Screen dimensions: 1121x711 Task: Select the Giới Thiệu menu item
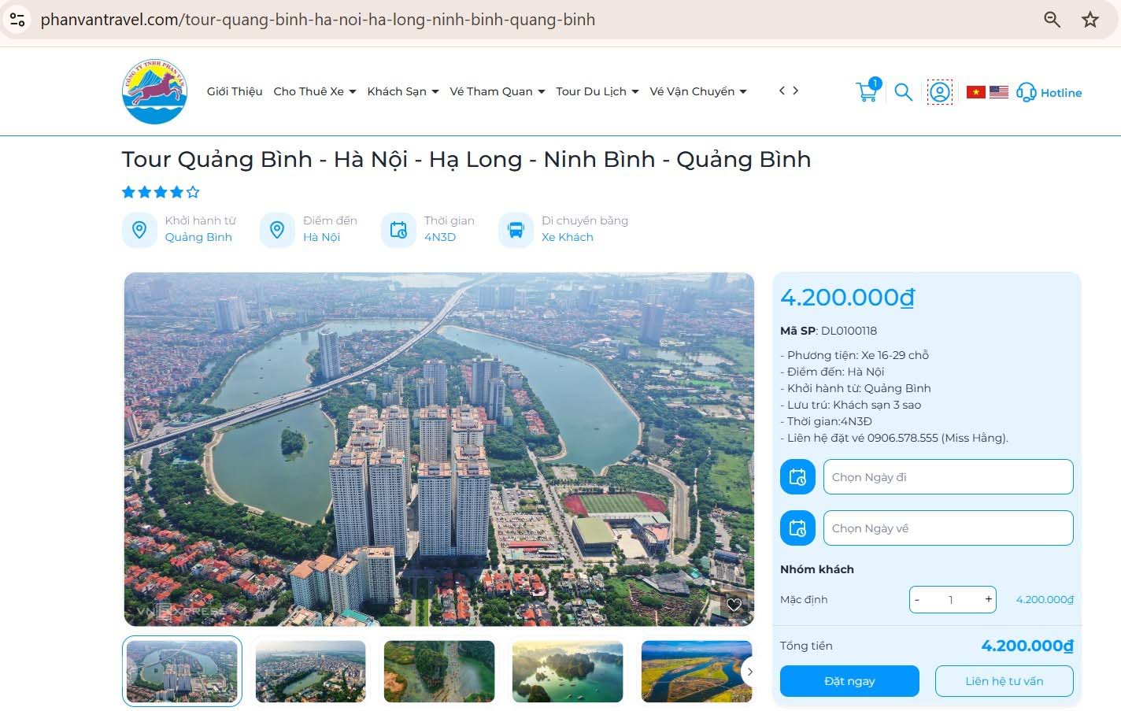tap(234, 91)
